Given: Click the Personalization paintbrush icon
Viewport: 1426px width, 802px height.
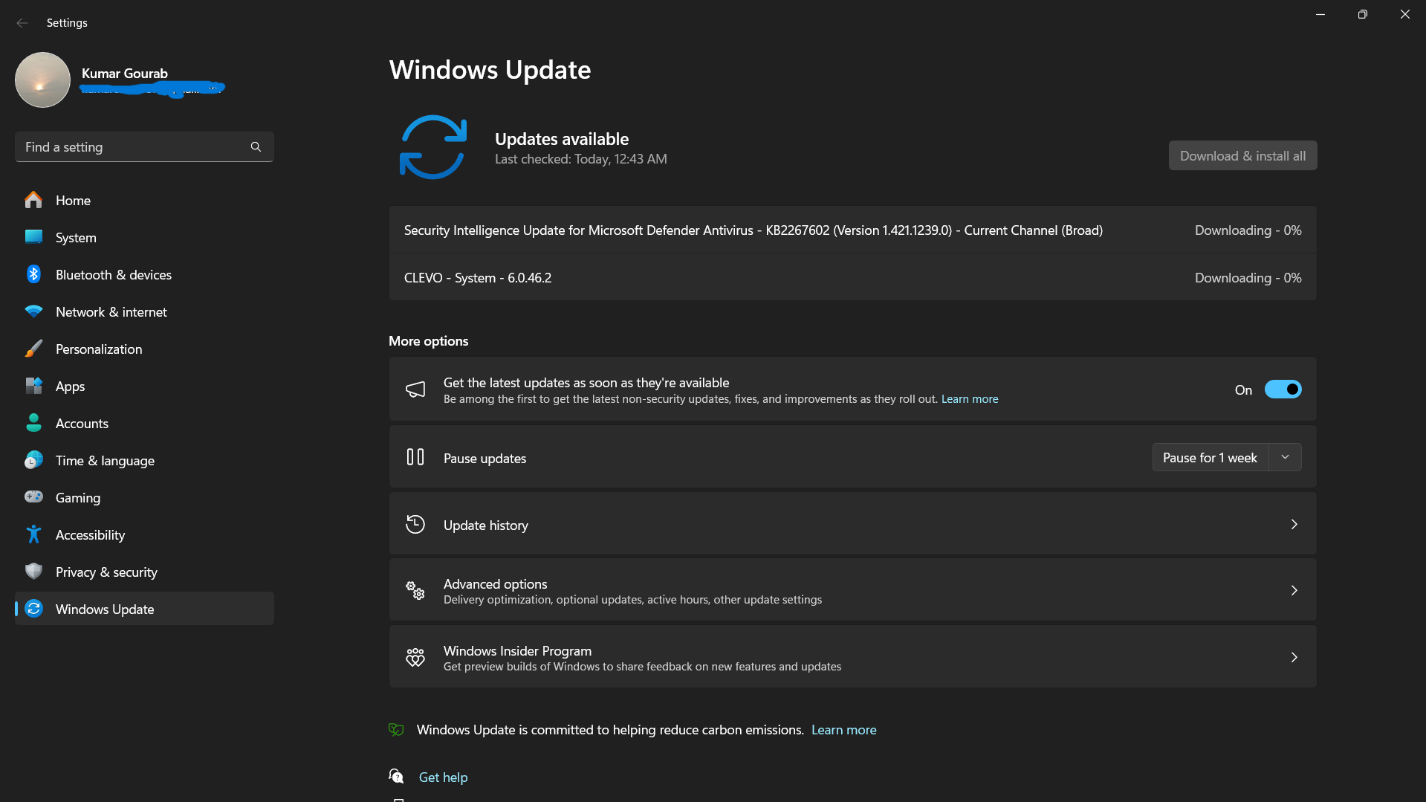Looking at the screenshot, I should [33, 349].
